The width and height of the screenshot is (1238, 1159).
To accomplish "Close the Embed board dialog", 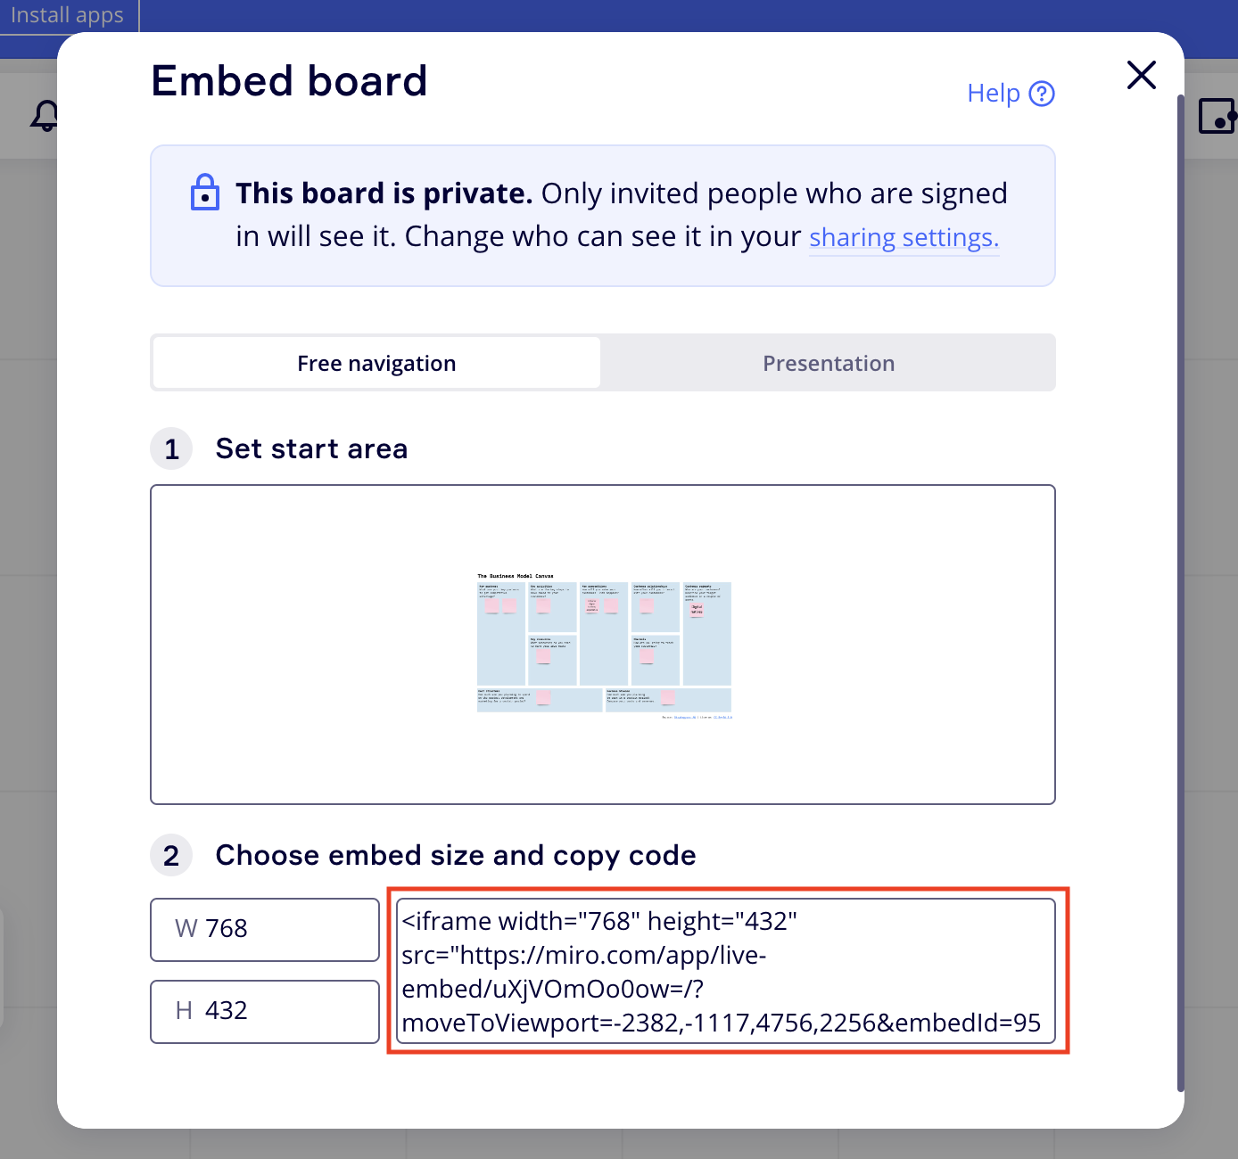I will [1141, 76].
